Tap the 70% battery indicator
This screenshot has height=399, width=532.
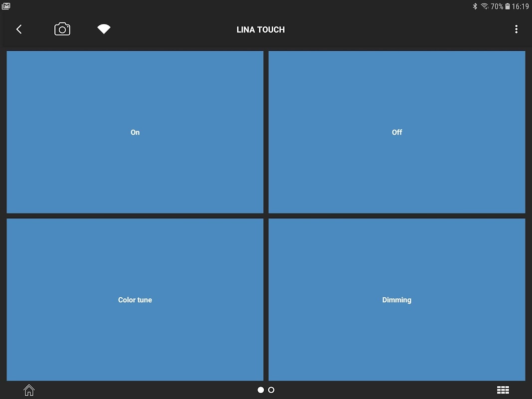tap(500, 6)
